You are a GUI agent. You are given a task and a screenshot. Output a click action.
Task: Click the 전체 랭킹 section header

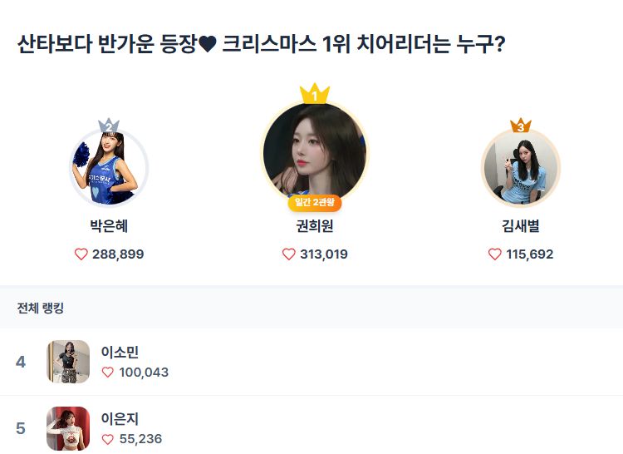click(x=41, y=308)
